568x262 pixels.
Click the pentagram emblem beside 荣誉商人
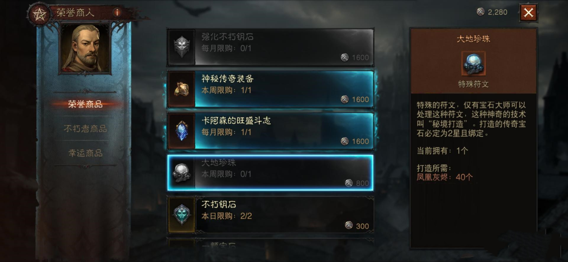tap(40, 14)
